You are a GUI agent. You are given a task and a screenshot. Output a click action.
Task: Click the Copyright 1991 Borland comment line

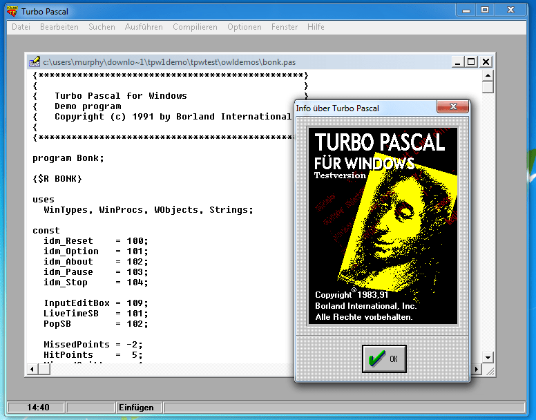coord(173,117)
